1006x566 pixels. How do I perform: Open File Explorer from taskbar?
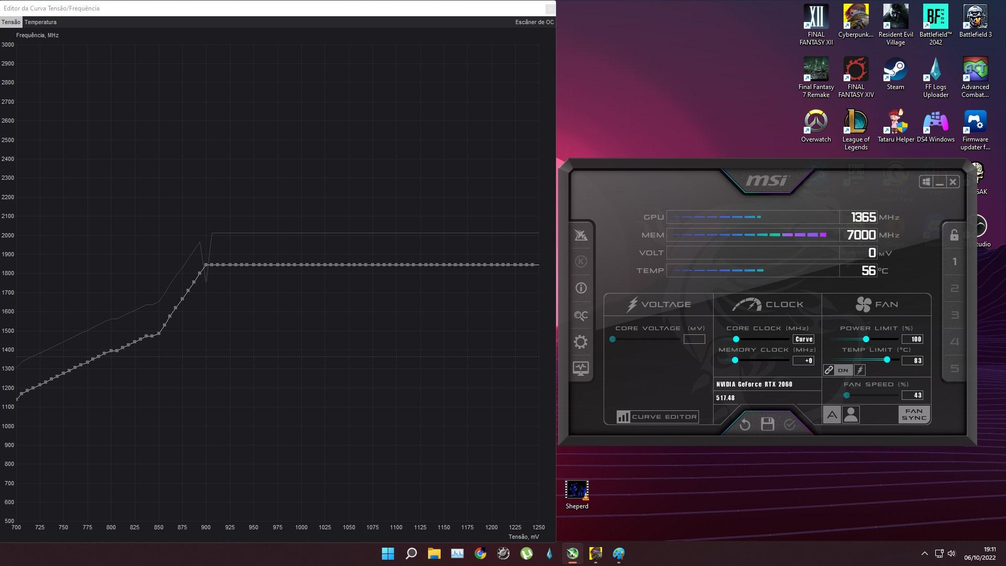(434, 553)
